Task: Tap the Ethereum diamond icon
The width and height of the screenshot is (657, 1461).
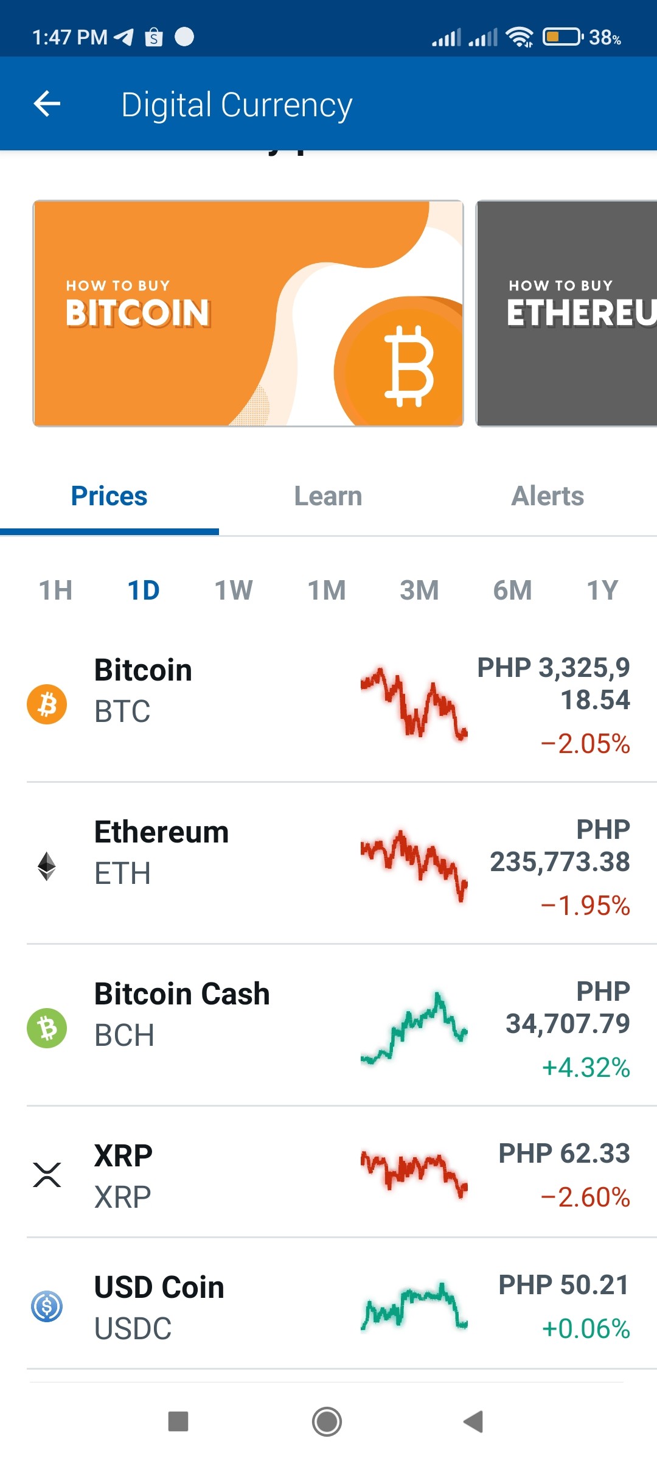Action: (x=47, y=866)
